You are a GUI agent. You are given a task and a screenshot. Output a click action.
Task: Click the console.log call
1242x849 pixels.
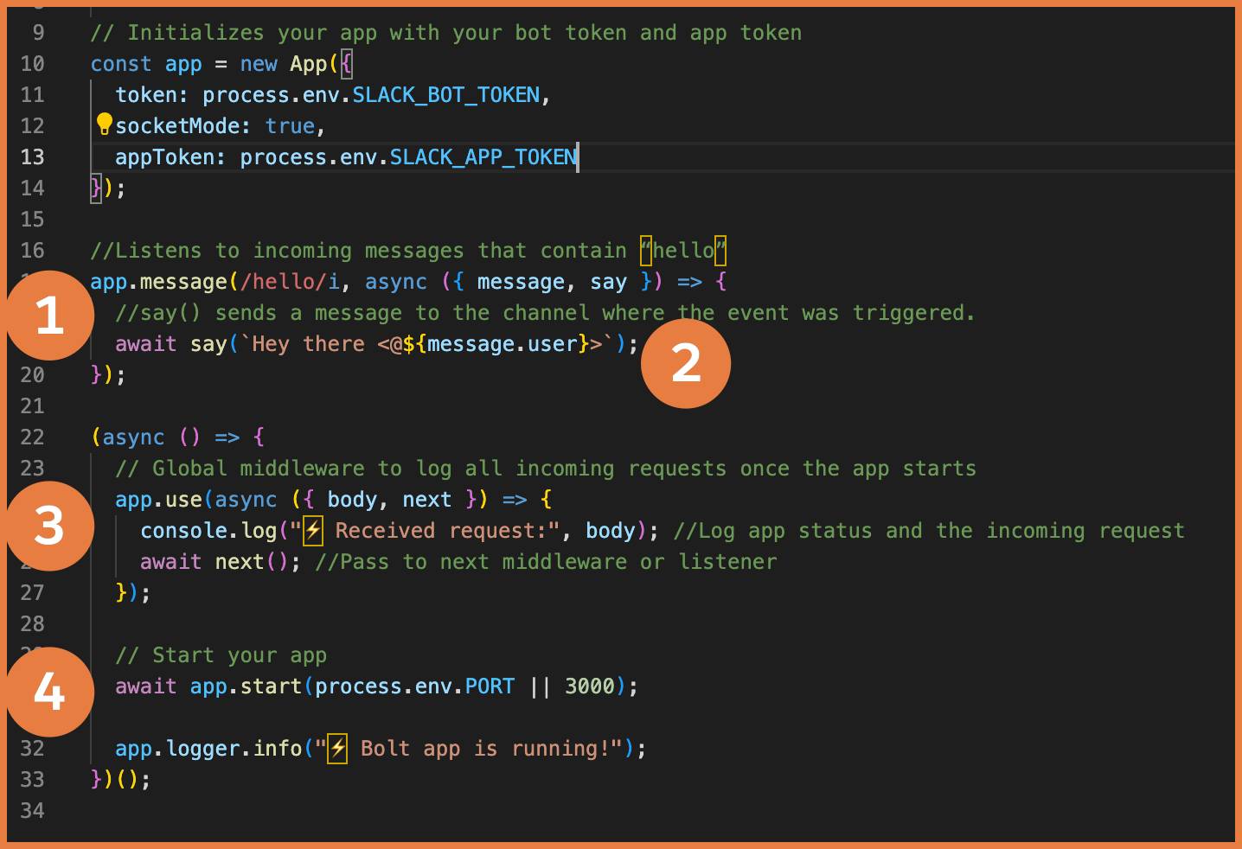click(x=208, y=531)
